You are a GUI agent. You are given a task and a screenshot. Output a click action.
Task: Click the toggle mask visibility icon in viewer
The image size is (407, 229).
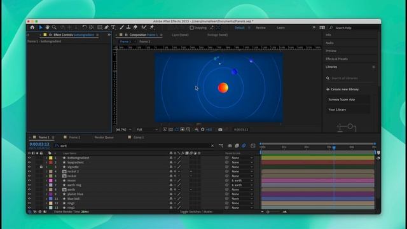pyautogui.click(x=177, y=130)
